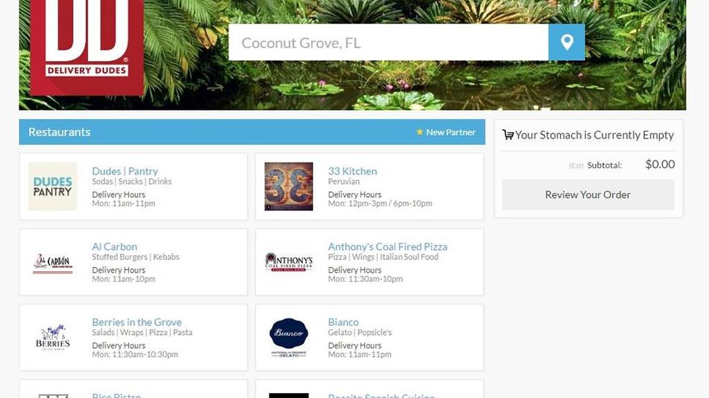The height and width of the screenshot is (398, 709).
Task: Click the New Partner star icon
Action: tap(420, 132)
